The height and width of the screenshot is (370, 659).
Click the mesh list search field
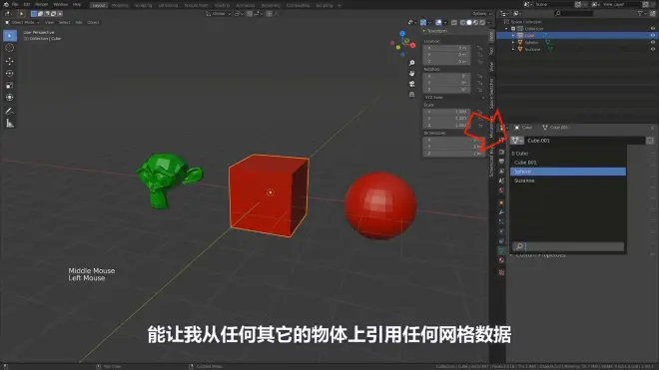pos(568,246)
